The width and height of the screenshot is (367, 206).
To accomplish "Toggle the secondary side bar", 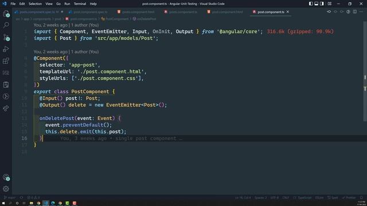I will click(x=322, y=4).
